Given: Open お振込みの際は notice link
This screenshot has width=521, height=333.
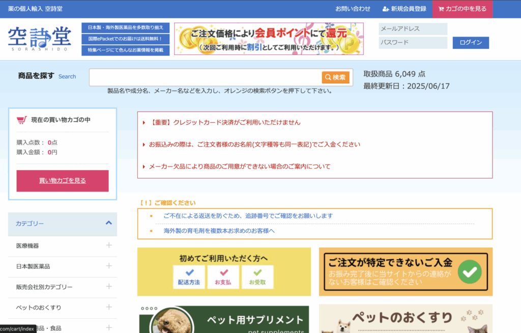Looking at the screenshot, I should [x=254, y=145].
